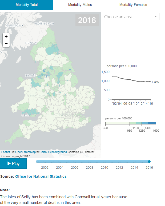Switch to Mortality Males tab
This screenshot has width=165, height=206.
(80, 5)
